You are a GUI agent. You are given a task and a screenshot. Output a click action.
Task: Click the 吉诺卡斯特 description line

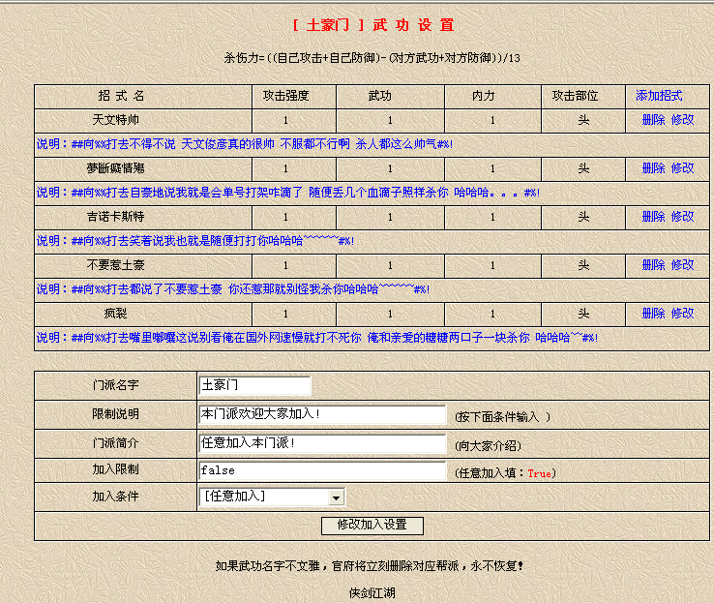(194, 241)
